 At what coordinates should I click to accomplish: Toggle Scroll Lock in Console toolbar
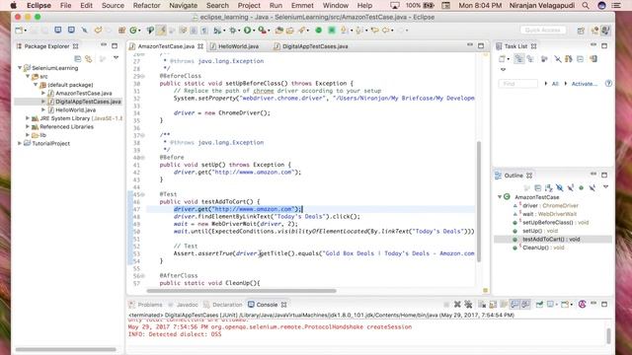click(493, 305)
